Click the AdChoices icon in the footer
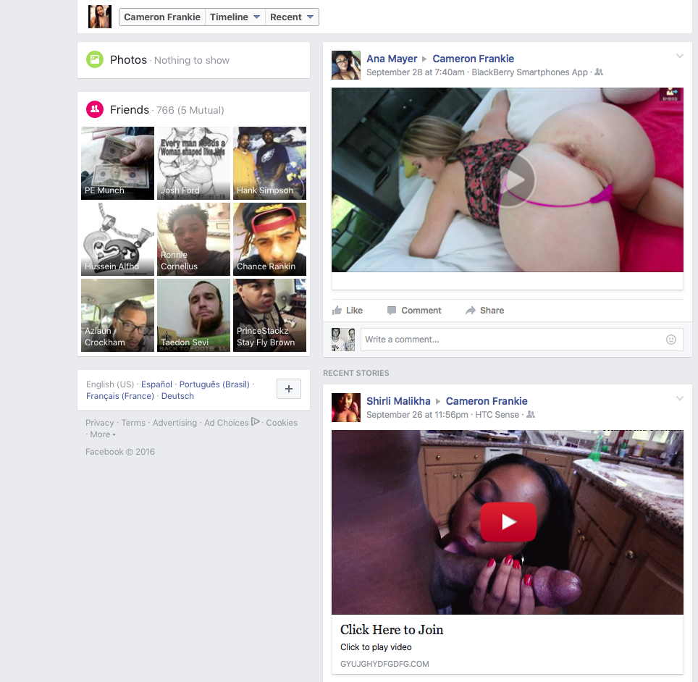Viewport: 698px width, 682px height. (255, 421)
